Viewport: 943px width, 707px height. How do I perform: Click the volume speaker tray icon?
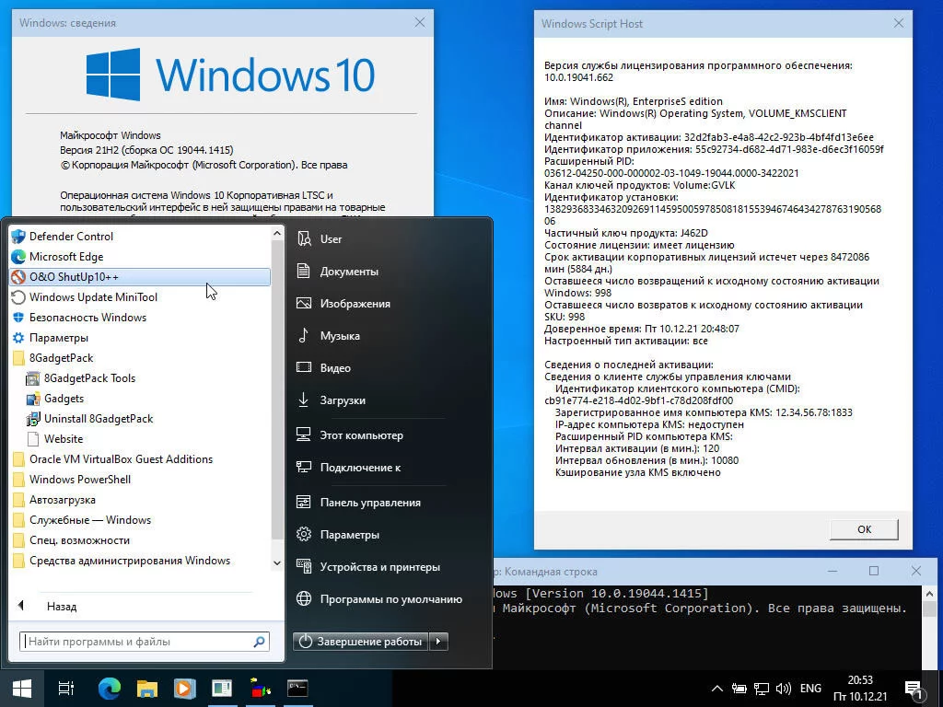coord(784,689)
